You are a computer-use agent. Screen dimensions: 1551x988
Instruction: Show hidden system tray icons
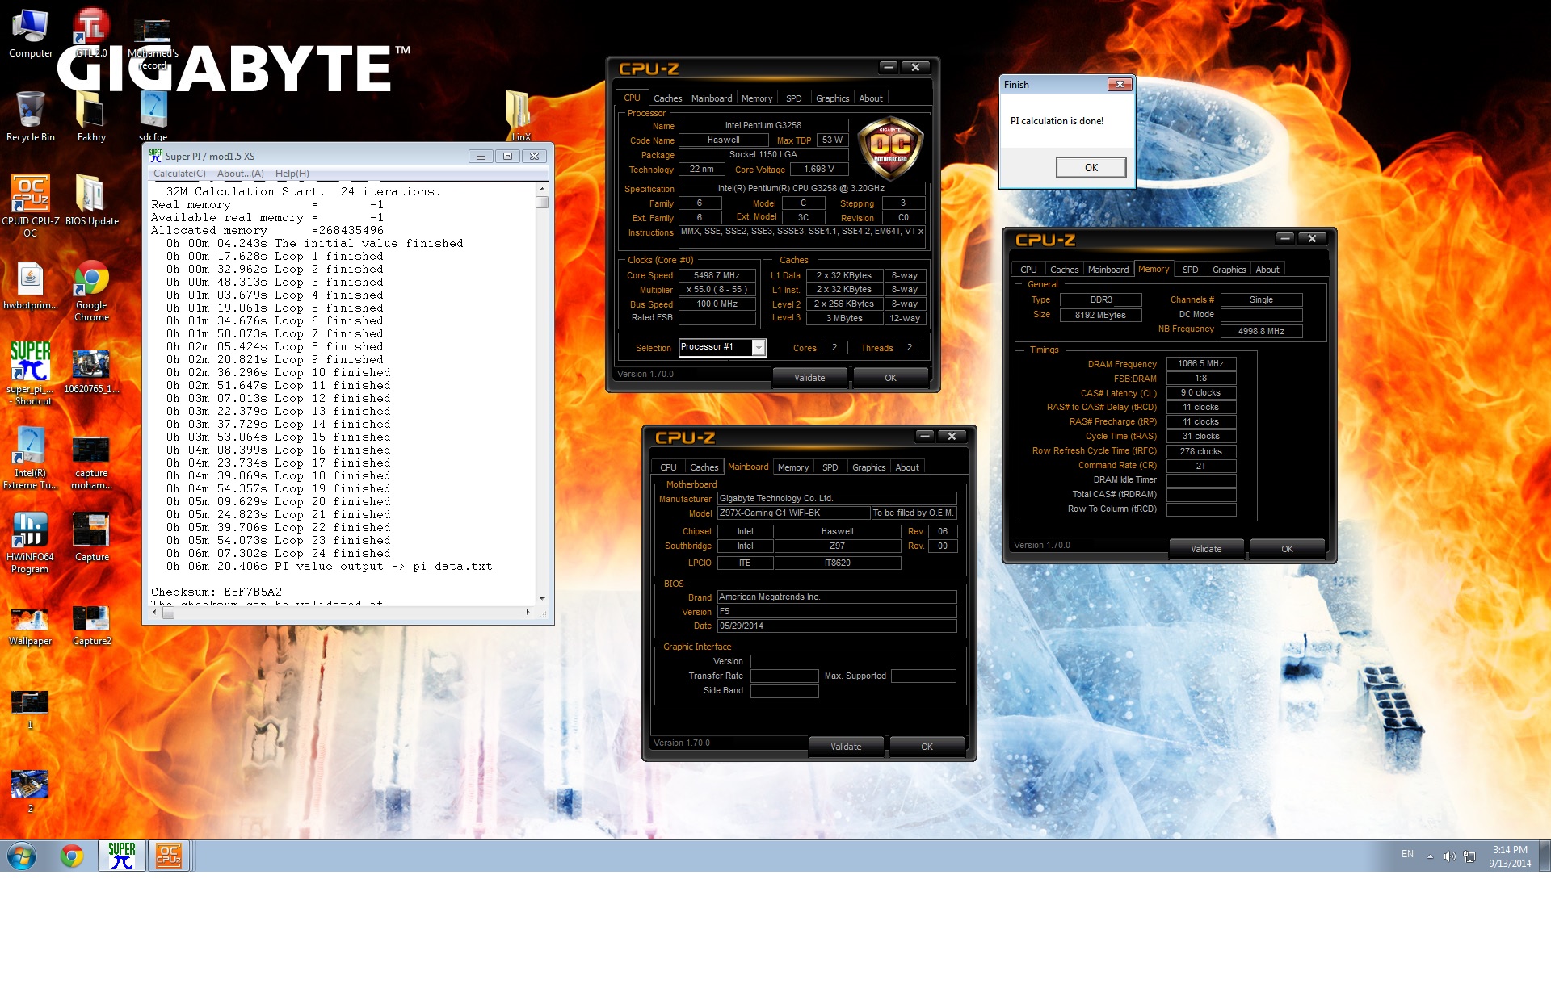(1430, 856)
